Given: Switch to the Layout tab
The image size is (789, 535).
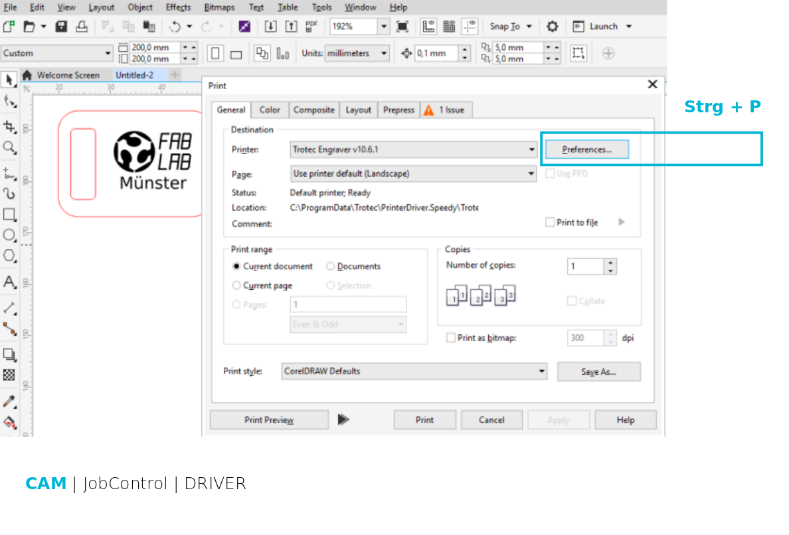Looking at the screenshot, I should click(358, 110).
